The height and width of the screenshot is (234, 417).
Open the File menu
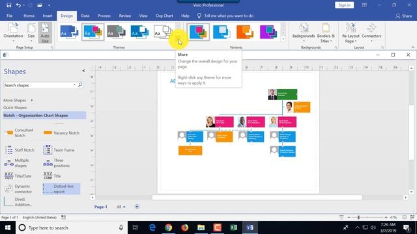click(x=10, y=16)
